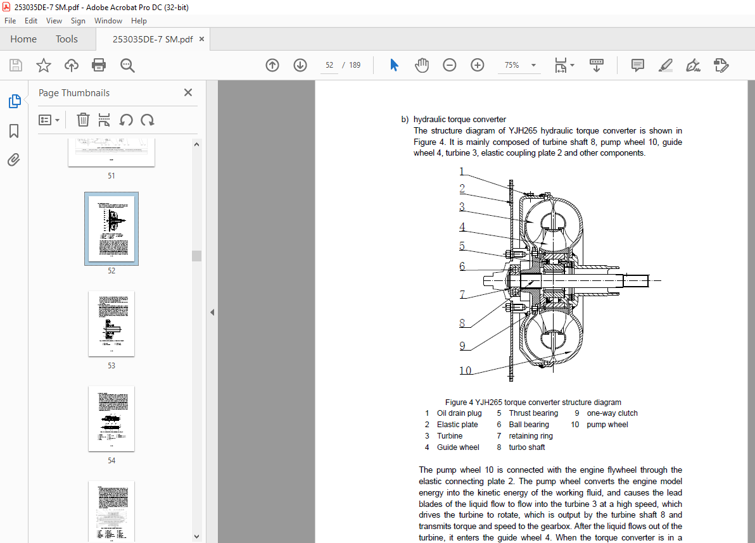The width and height of the screenshot is (755, 543).
Task: Click the 'Guide wheel' legend entry
Action: coord(458,447)
